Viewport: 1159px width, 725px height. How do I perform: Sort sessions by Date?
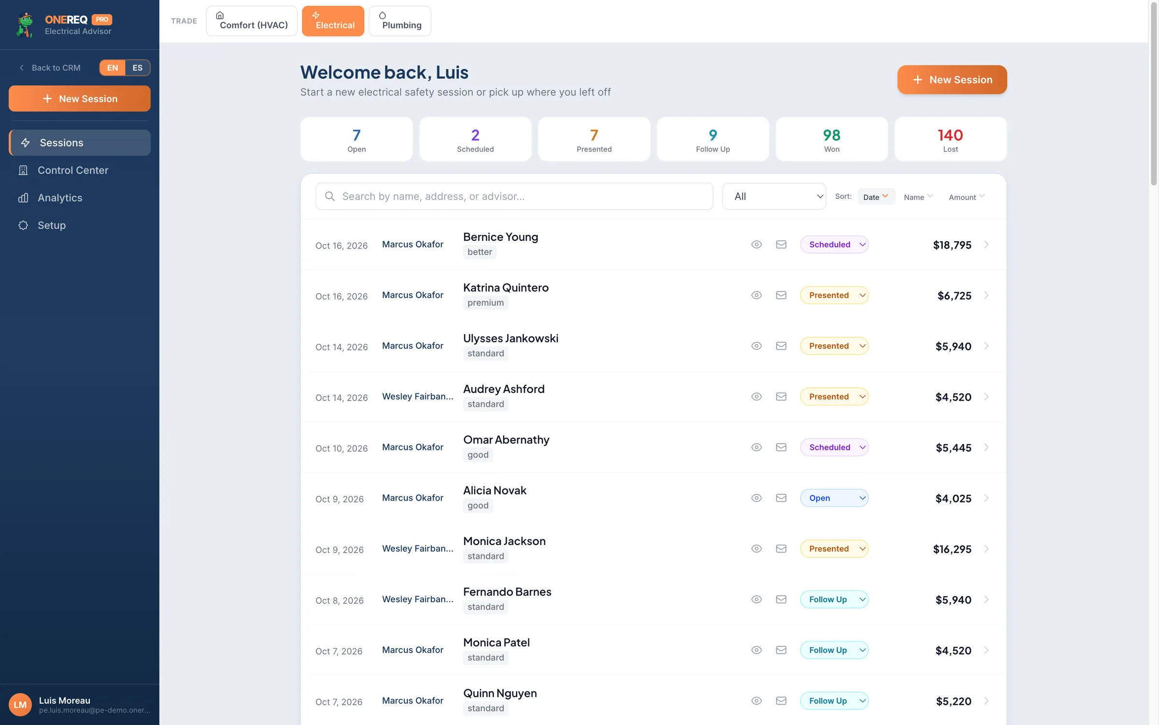[x=876, y=197]
